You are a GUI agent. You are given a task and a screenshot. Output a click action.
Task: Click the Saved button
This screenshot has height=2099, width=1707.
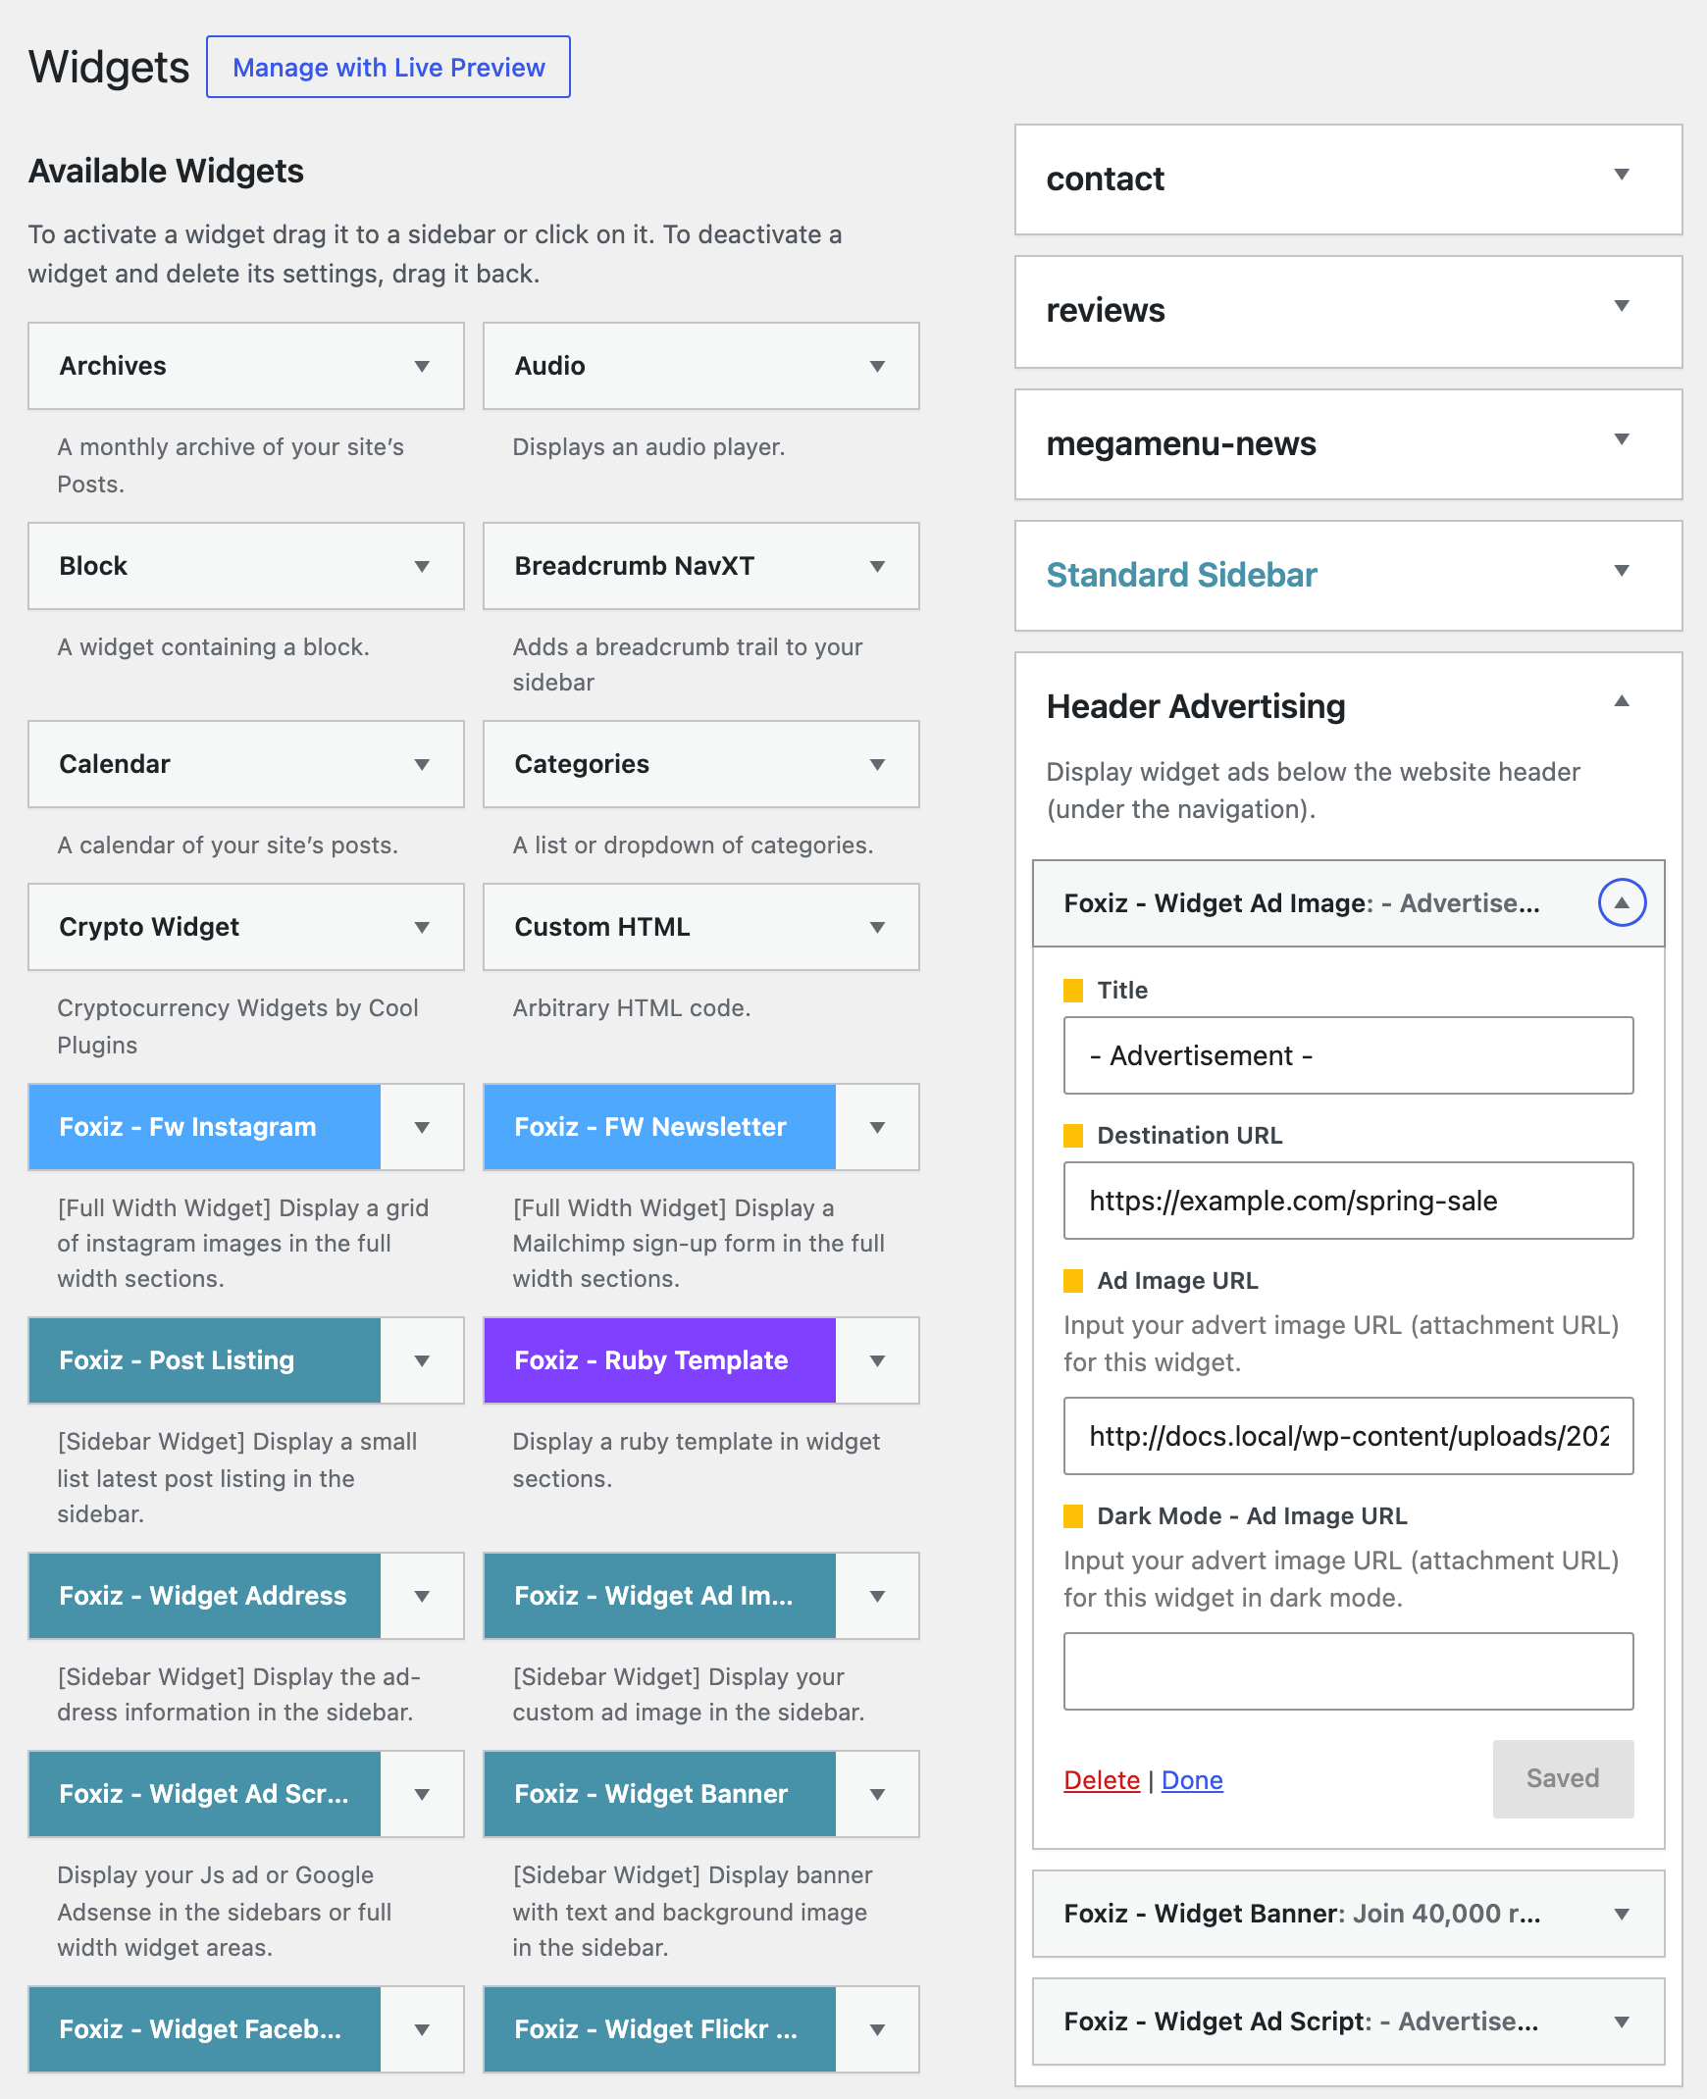[x=1563, y=1778]
